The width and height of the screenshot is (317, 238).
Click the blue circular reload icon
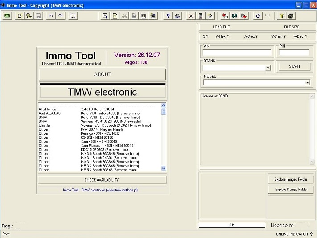tap(258, 16)
